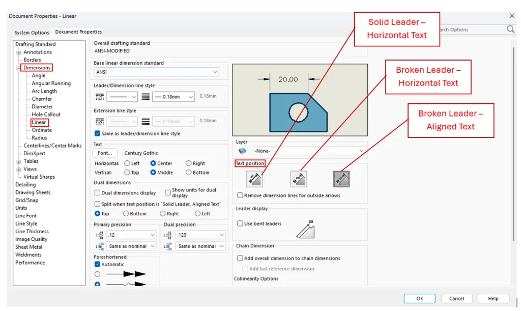This screenshot has width=521, height=311.
Task: Click extension line style pattern icon
Action: pos(100,121)
